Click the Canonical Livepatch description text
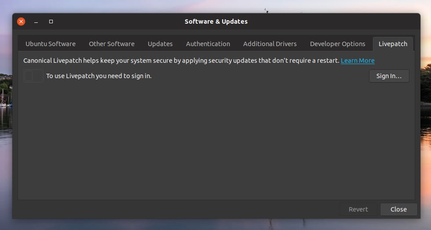431x230 pixels. pyautogui.click(x=181, y=61)
